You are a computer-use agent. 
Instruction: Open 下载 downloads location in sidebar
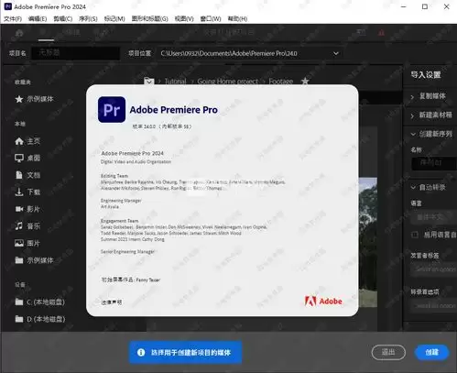pos(27,192)
